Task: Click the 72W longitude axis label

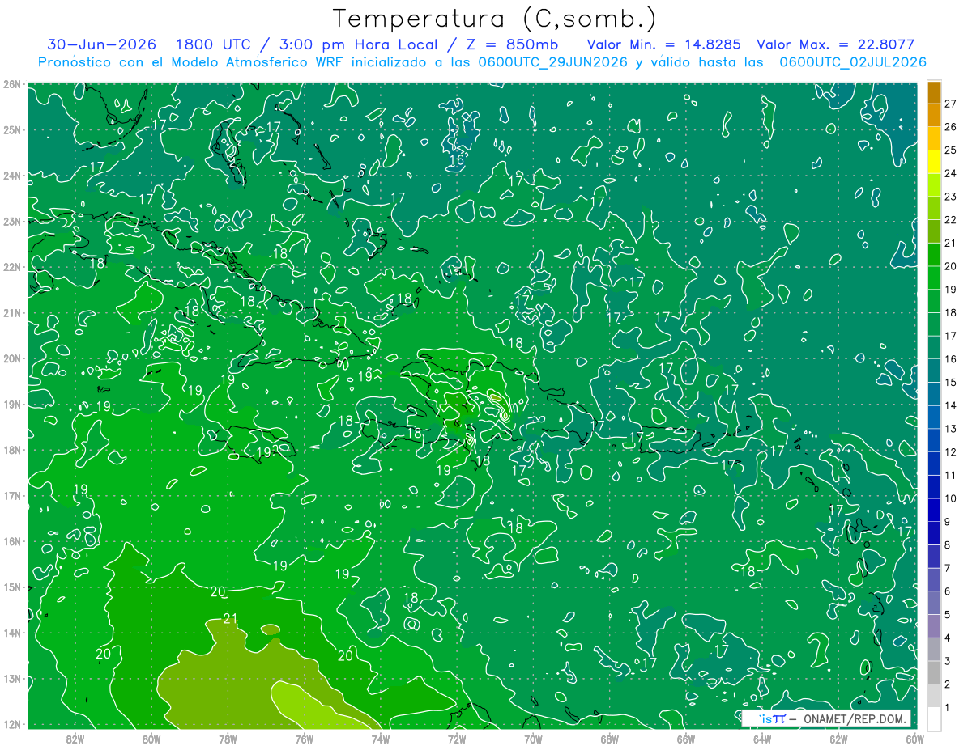Action: click(456, 739)
